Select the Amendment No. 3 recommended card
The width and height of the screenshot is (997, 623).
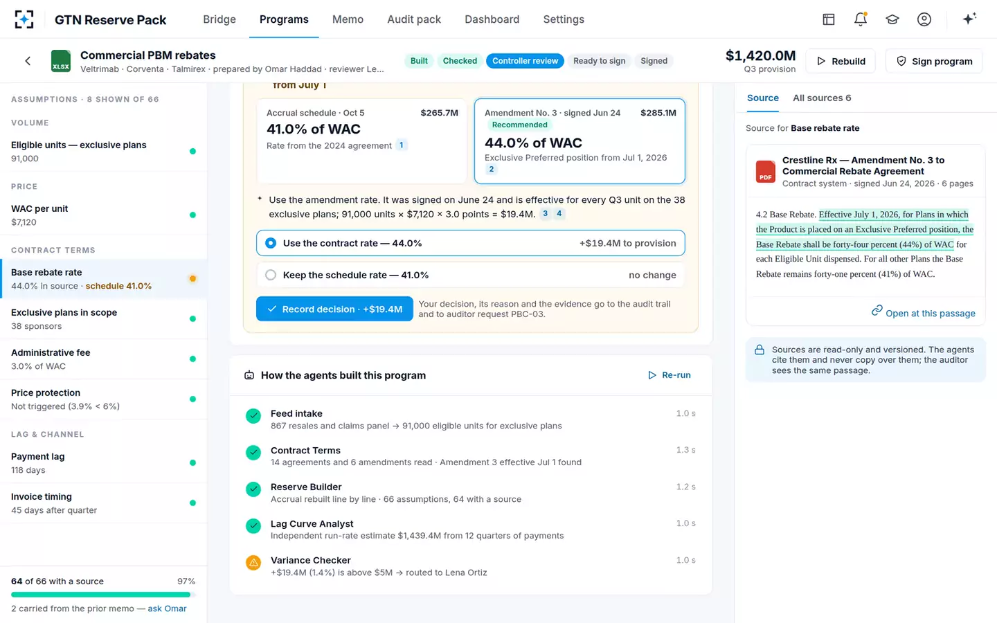pos(580,141)
